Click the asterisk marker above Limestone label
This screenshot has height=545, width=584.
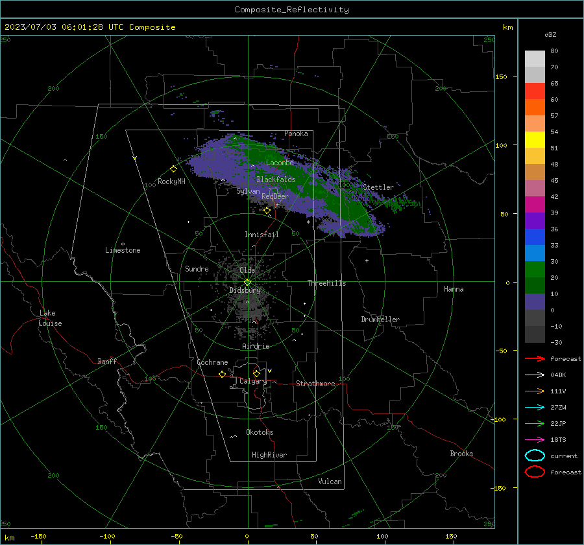point(123,244)
